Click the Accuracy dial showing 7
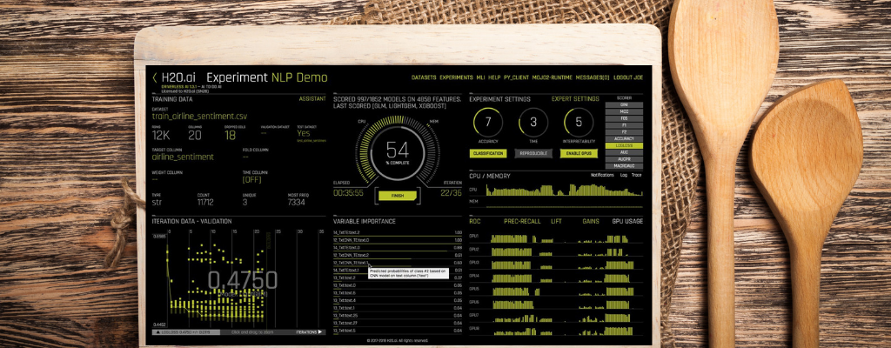This screenshot has width=891, height=348. click(487, 123)
